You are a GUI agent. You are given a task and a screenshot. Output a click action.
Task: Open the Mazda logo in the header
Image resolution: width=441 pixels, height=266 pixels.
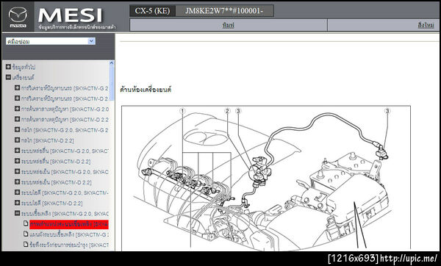pos(18,17)
